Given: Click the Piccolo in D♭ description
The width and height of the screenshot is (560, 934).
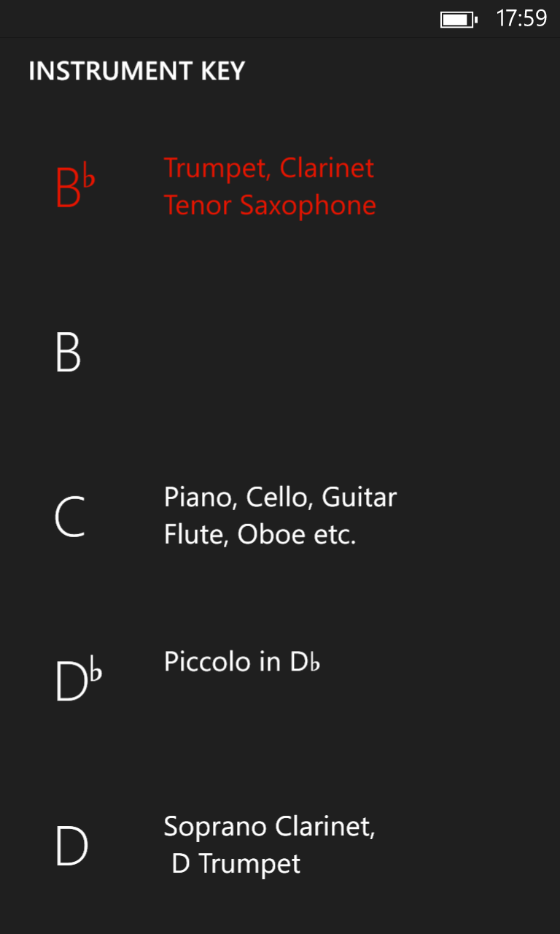Looking at the screenshot, I should click(241, 662).
